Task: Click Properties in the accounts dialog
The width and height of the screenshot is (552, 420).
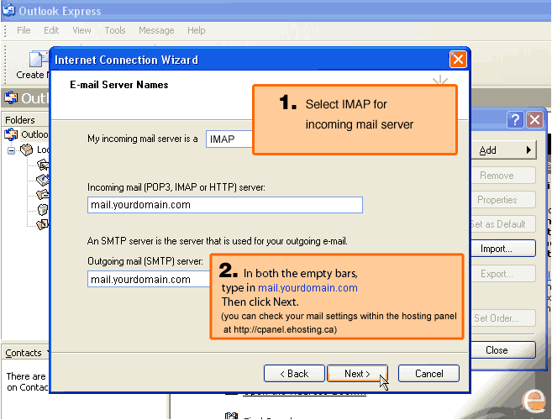Action: (504, 200)
